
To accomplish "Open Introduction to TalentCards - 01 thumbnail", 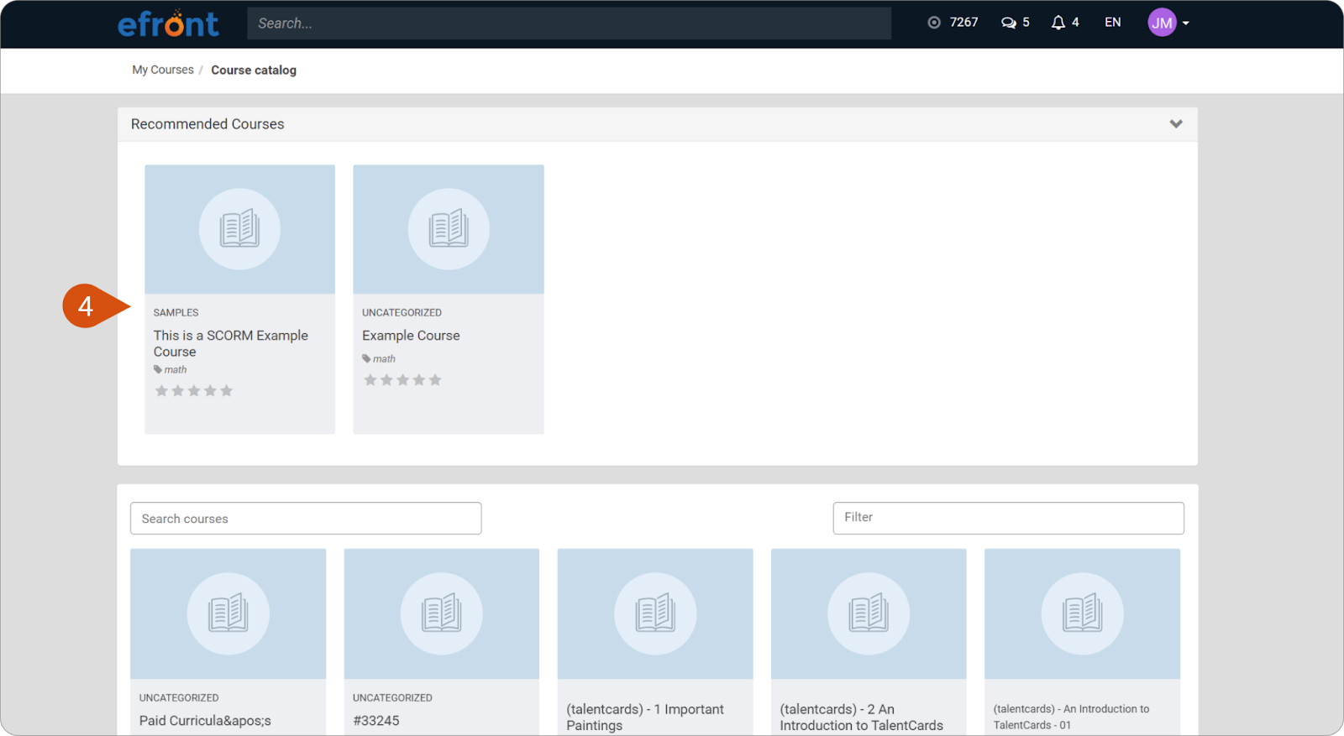I will (x=1082, y=613).
